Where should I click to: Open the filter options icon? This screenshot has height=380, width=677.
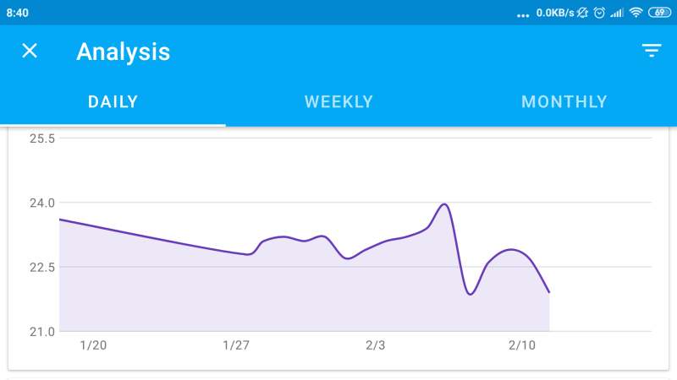point(651,52)
